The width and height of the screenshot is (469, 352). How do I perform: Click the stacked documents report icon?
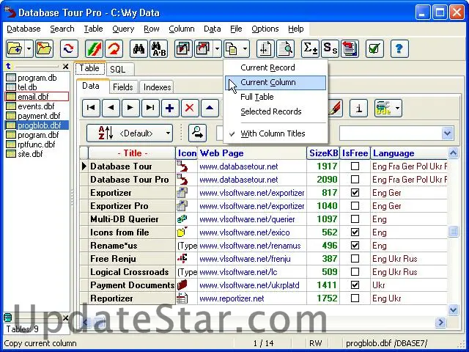click(x=350, y=48)
